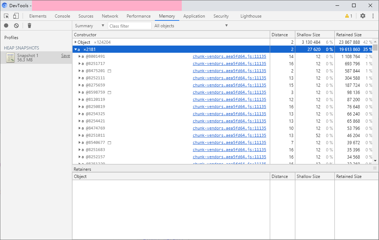Switch to the Performance tab
The image size is (379, 240).
point(139,16)
